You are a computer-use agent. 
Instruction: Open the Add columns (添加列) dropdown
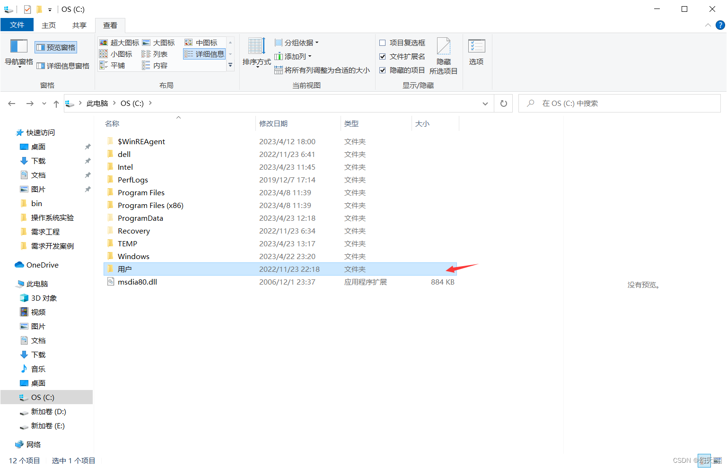(x=293, y=56)
